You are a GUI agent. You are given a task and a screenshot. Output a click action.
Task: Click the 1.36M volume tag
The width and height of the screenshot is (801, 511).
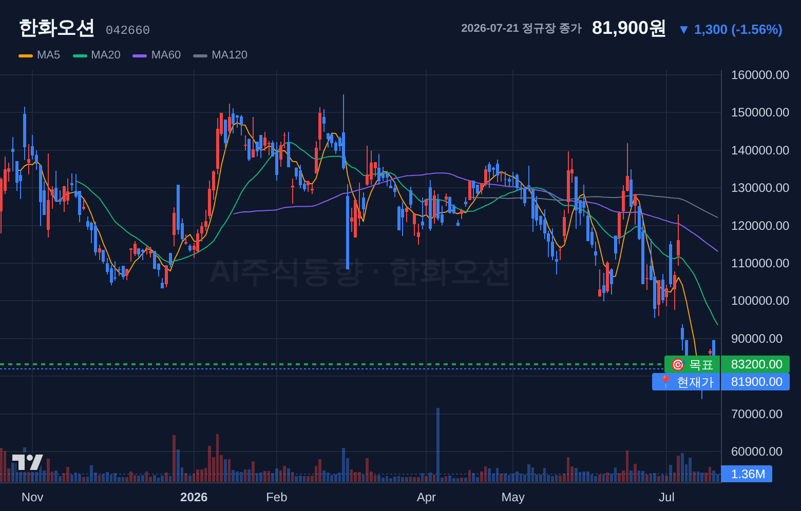pos(747,474)
